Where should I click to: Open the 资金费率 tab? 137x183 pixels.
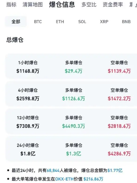coord(113,5)
